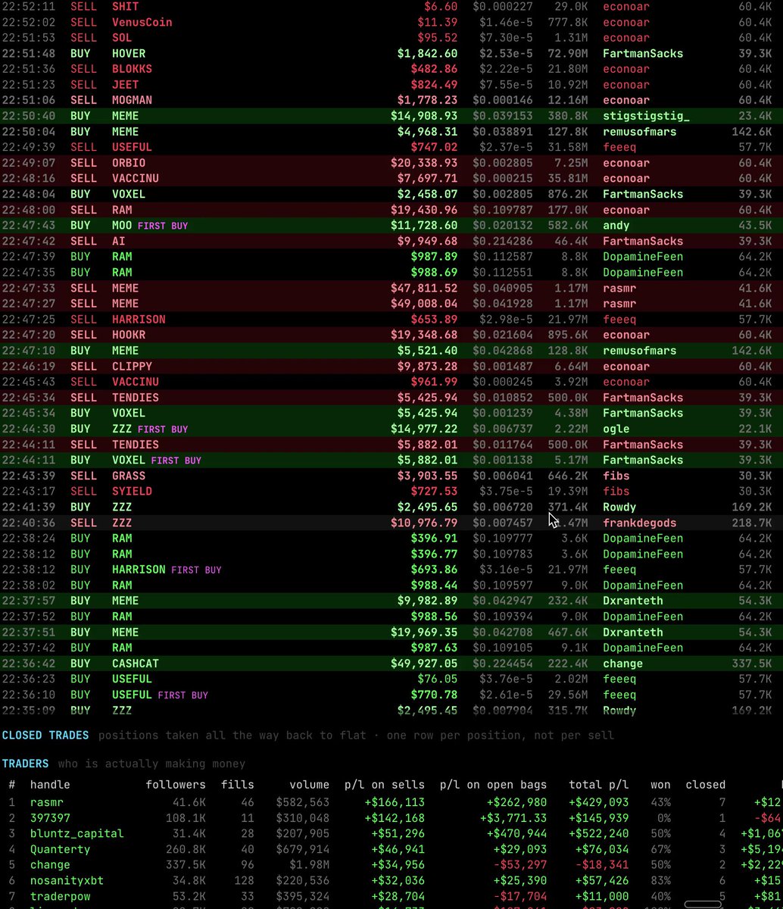Open trader Quanterty in the traders table
The width and height of the screenshot is (783, 909).
tap(60, 849)
